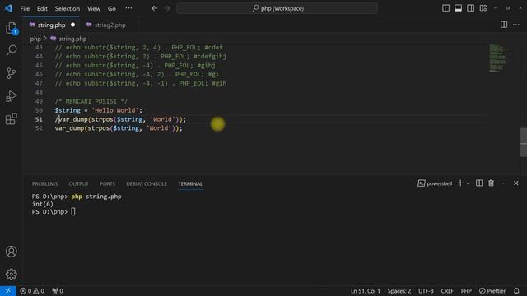Viewport: 527px width, 296px height.
Task: Select the TERMINAL panel tab
Action: coord(190,184)
